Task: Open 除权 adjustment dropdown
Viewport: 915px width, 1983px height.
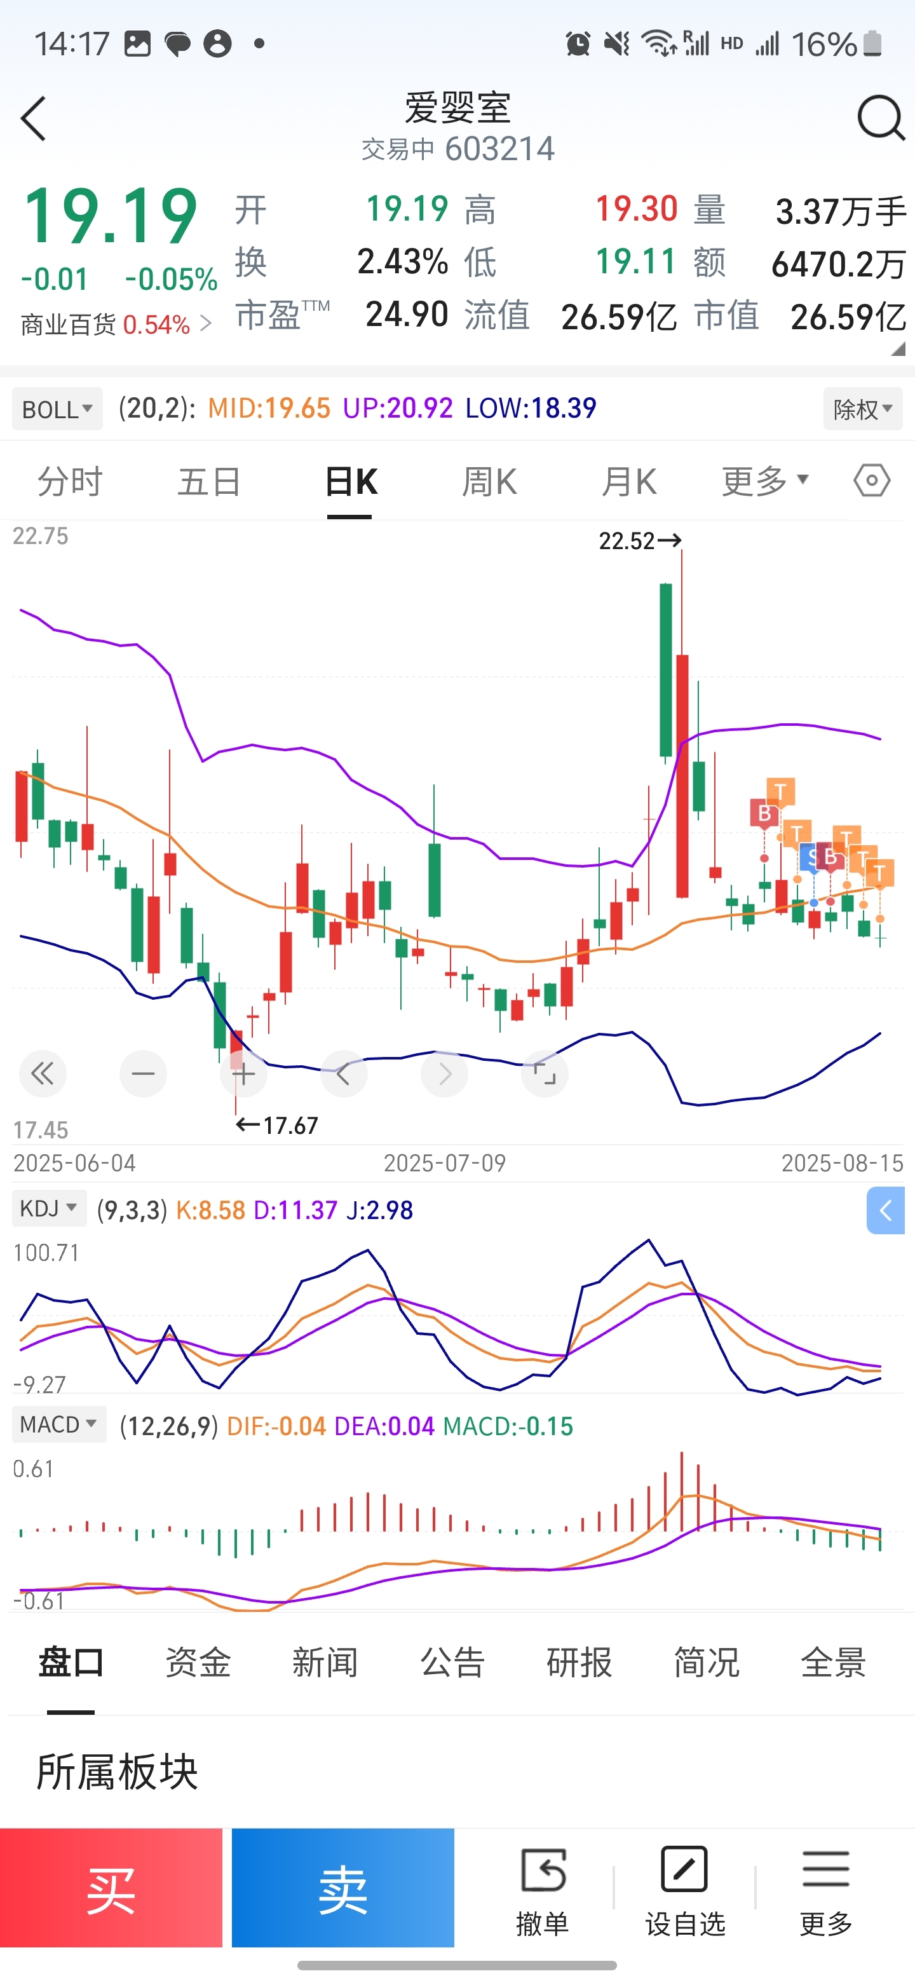Action: (863, 409)
